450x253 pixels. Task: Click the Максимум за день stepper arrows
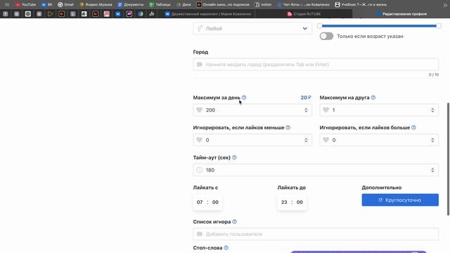point(306,110)
